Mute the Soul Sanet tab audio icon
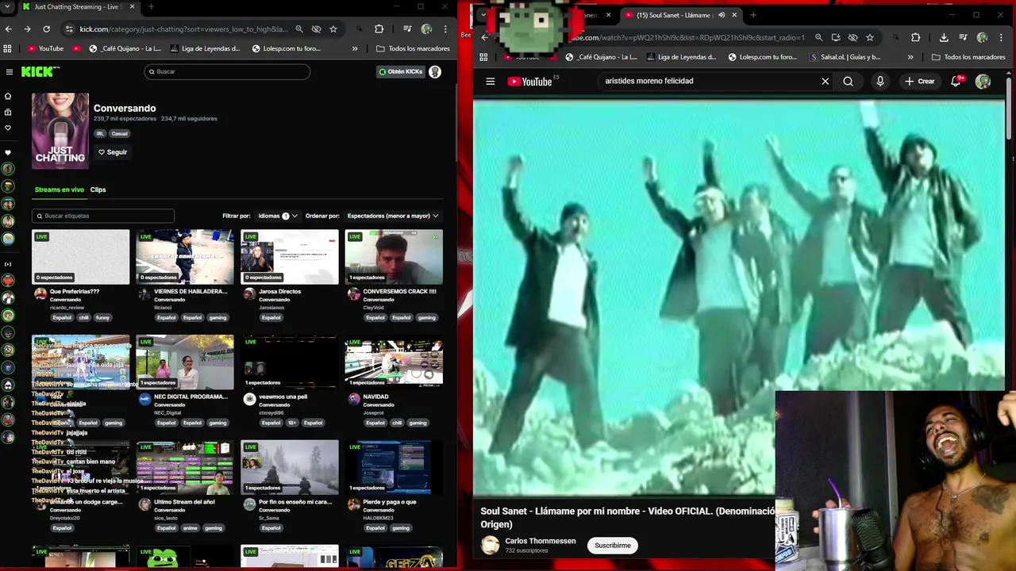The image size is (1016, 571). coord(722,14)
